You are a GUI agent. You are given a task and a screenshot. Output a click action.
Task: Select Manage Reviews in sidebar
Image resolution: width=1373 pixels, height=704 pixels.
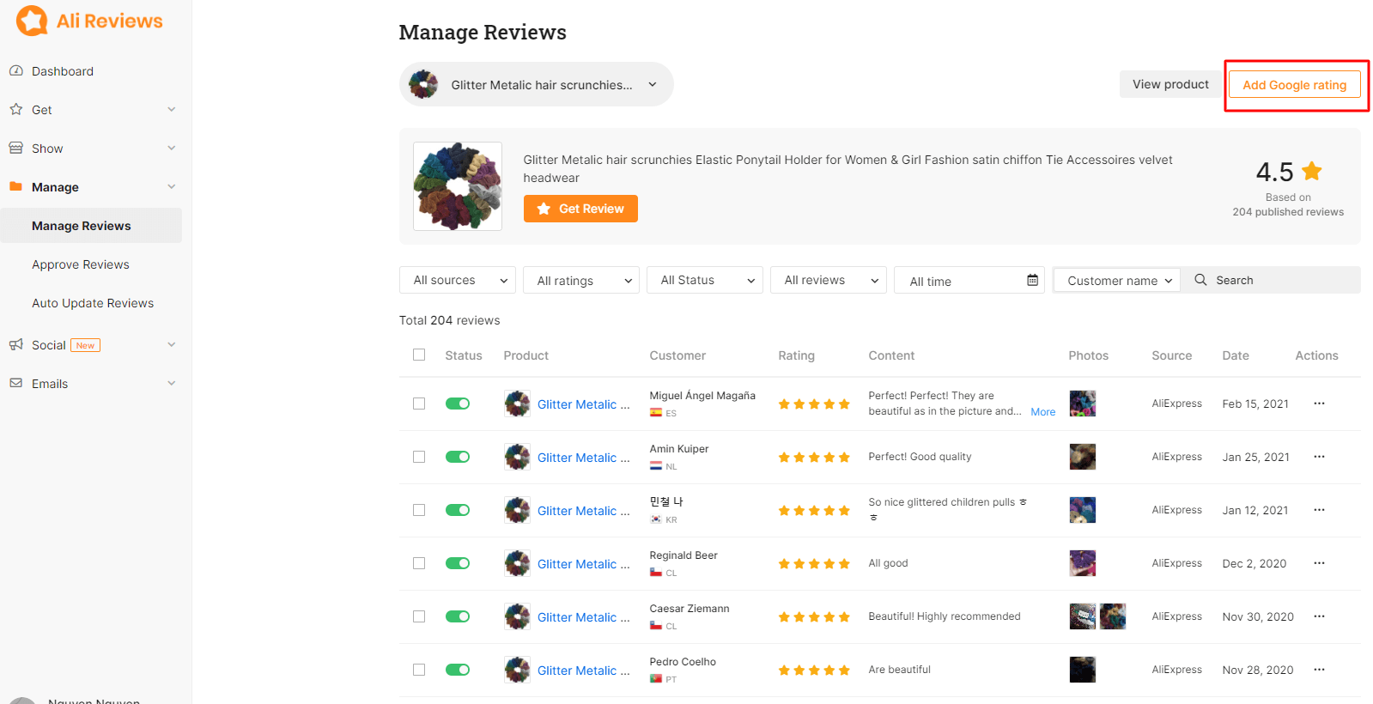[91, 225]
